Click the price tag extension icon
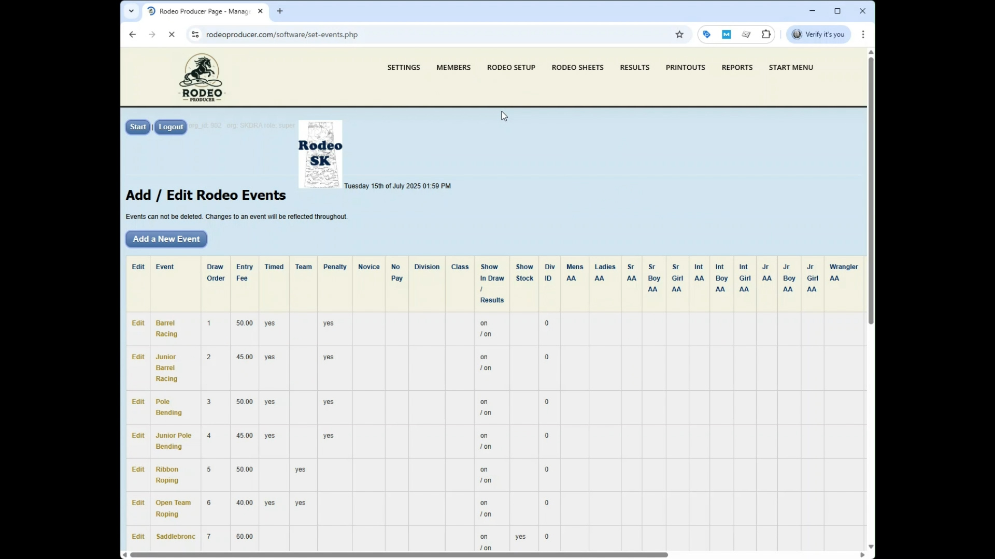 (707, 34)
